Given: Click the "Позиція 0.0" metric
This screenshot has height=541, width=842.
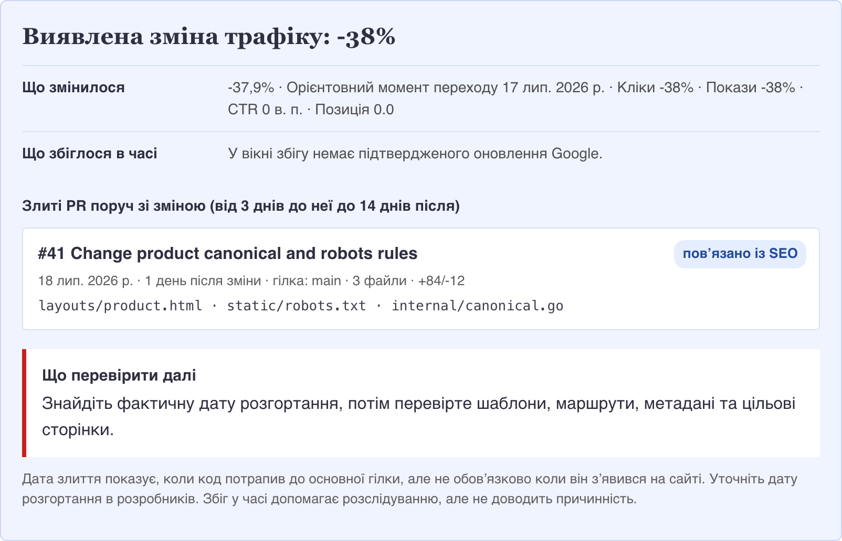Looking at the screenshot, I should coord(354,110).
